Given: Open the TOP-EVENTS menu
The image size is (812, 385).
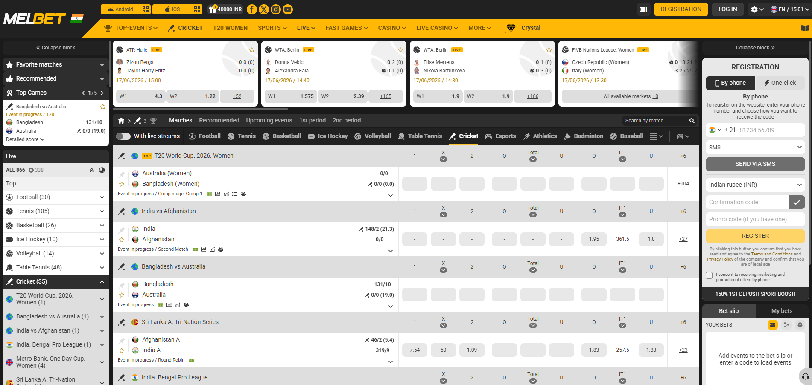Looking at the screenshot, I should click(131, 28).
